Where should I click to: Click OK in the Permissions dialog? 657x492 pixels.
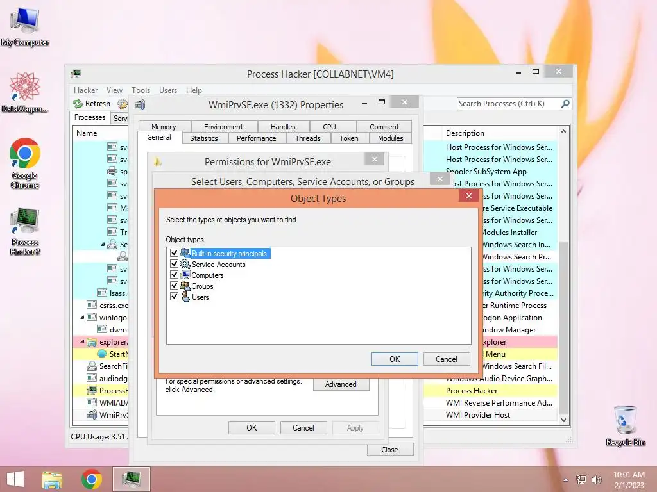point(252,427)
